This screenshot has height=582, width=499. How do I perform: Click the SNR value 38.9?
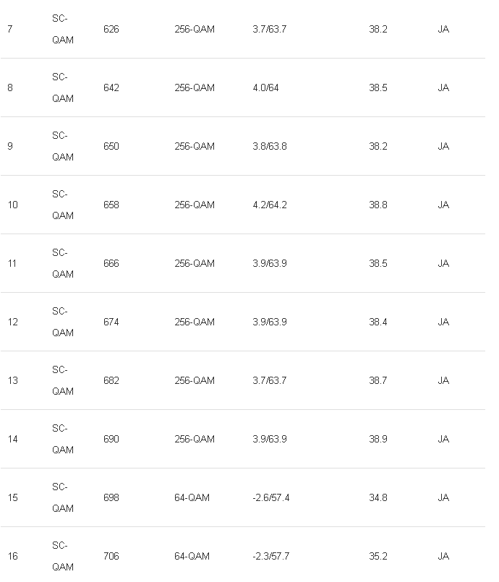tap(378, 440)
